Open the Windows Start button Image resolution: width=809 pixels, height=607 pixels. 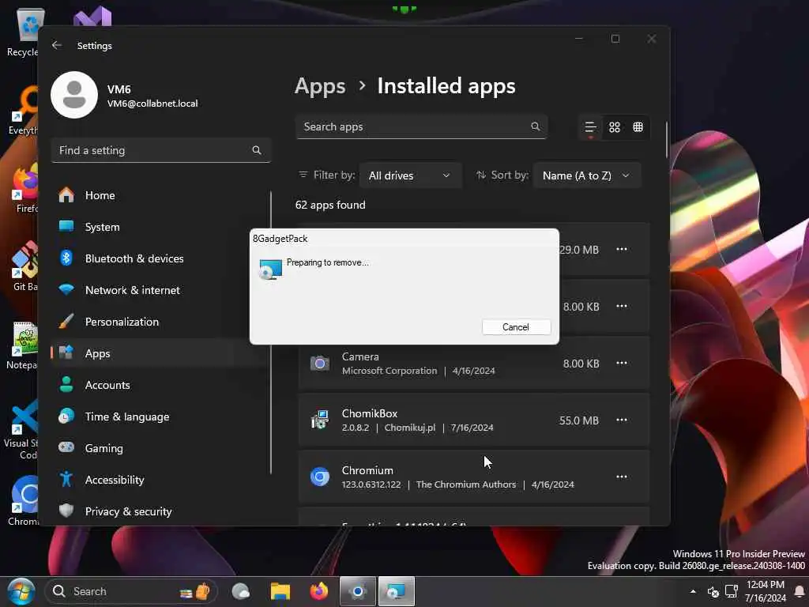[21, 591]
